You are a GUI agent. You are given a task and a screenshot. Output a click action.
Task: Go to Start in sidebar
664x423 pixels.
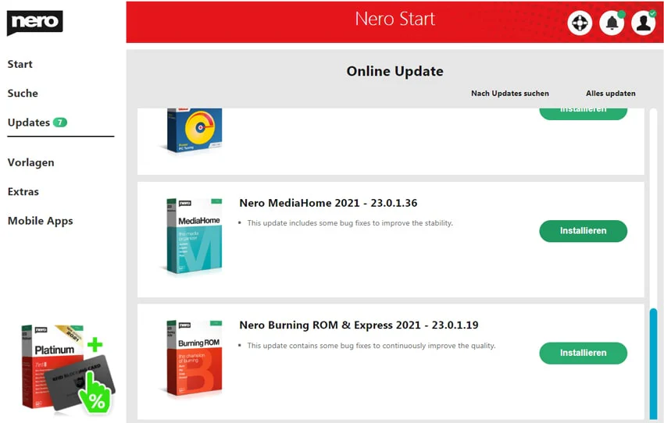tap(20, 64)
